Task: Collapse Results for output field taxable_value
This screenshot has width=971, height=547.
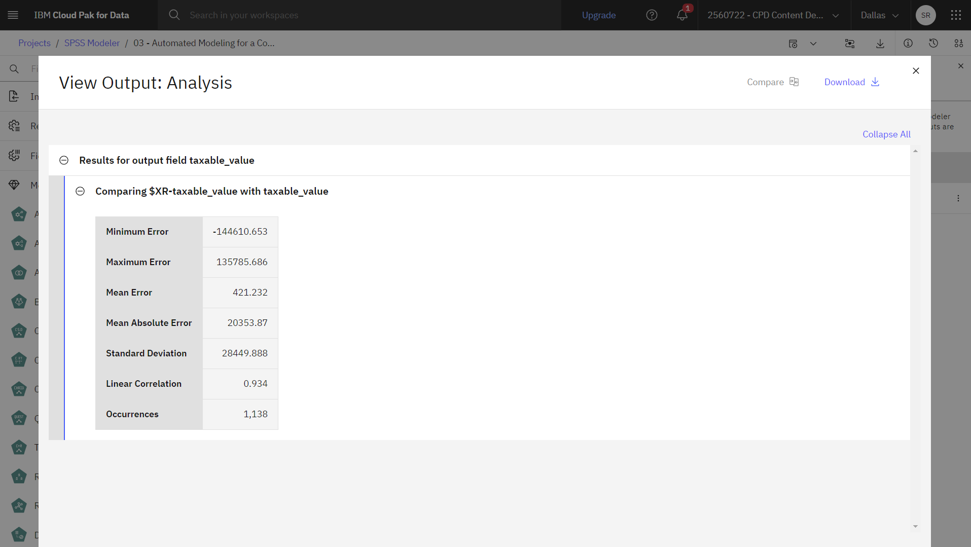Action: [64, 160]
